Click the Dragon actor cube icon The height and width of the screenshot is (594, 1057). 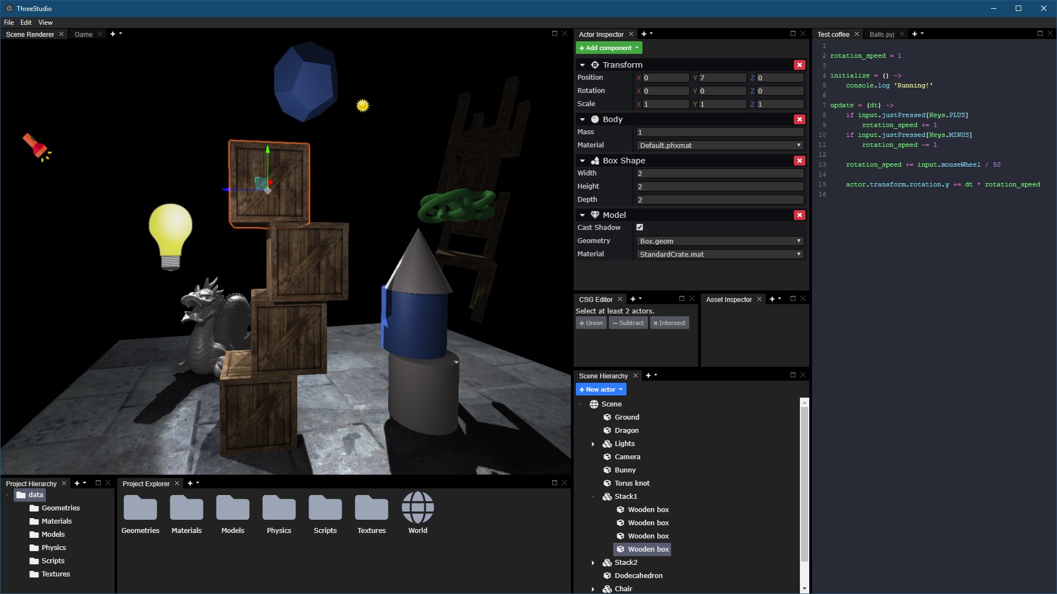coord(607,431)
